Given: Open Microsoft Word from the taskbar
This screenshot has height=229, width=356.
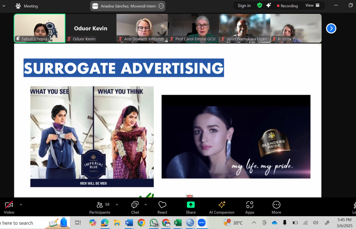Looking at the screenshot, I should point(129,223).
